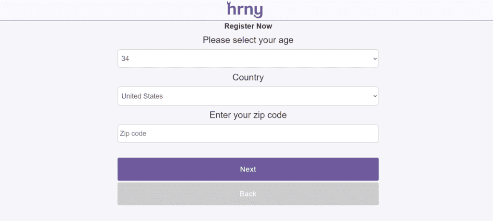This screenshot has width=493, height=221.
Task: Click the chevron arrow on age dropdown
Action: pyautogui.click(x=375, y=59)
